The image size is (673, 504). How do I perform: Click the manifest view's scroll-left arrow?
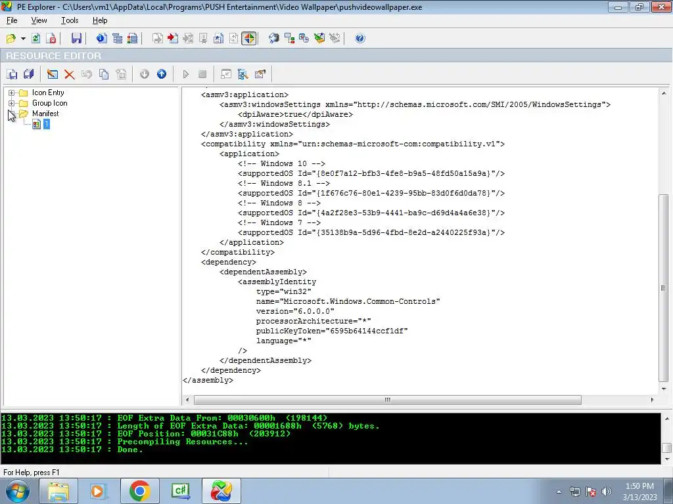pos(187,400)
